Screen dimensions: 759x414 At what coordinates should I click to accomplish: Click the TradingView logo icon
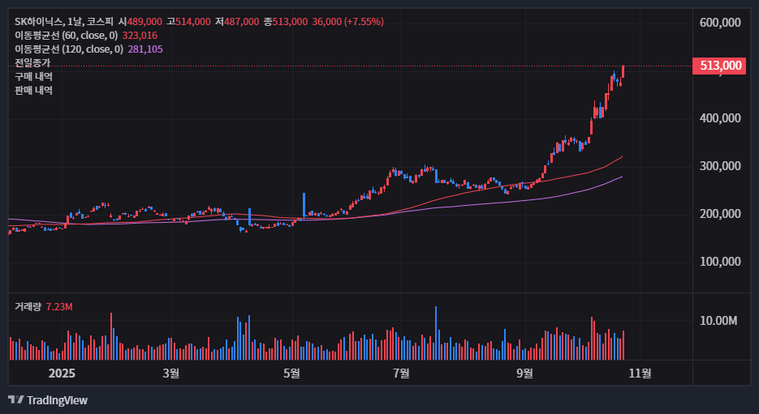click(15, 399)
